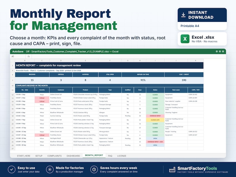Click the Severity column header

click(x=42, y=90)
